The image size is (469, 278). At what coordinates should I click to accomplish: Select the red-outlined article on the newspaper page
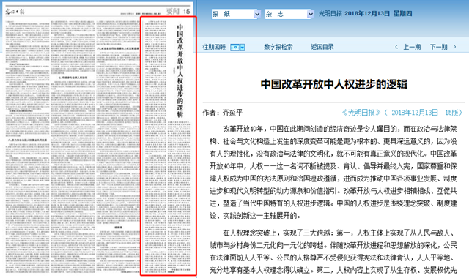coord(169,146)
